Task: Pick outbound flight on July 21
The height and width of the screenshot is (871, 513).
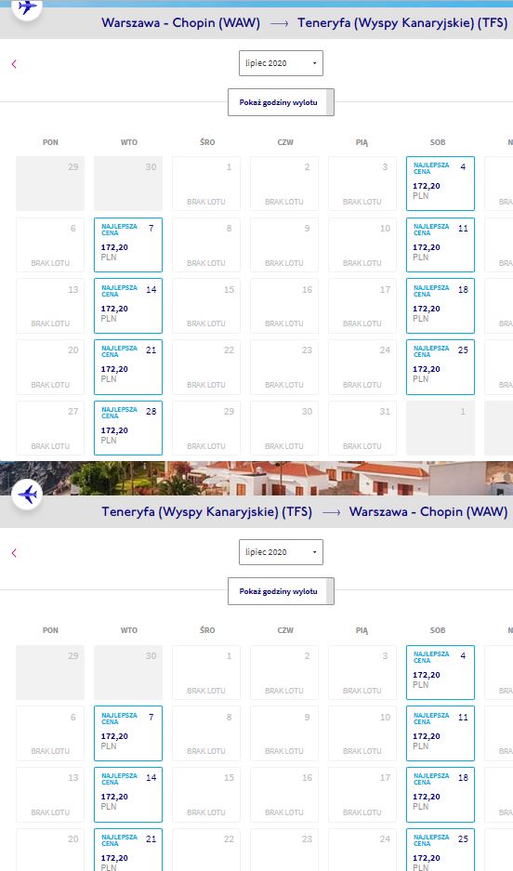Action: 128,366
